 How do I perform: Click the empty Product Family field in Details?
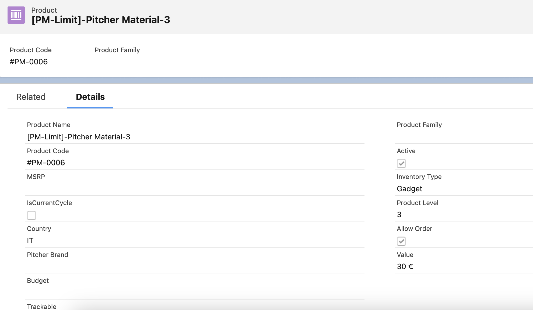pos(458,137)
